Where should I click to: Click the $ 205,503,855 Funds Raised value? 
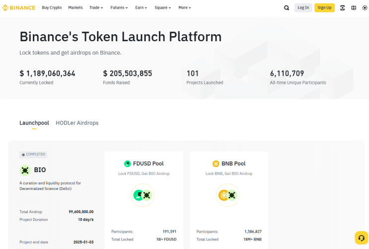pos(128,74)
